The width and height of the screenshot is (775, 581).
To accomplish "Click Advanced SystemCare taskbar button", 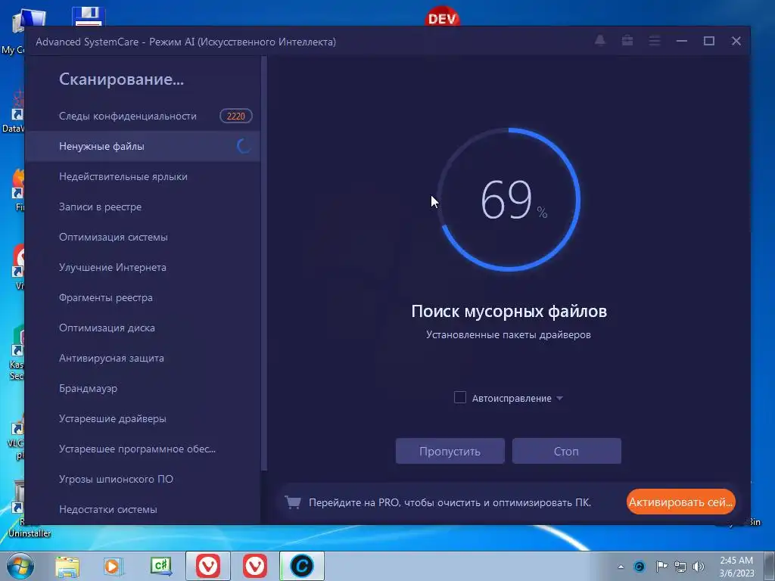I will [302, 566].
